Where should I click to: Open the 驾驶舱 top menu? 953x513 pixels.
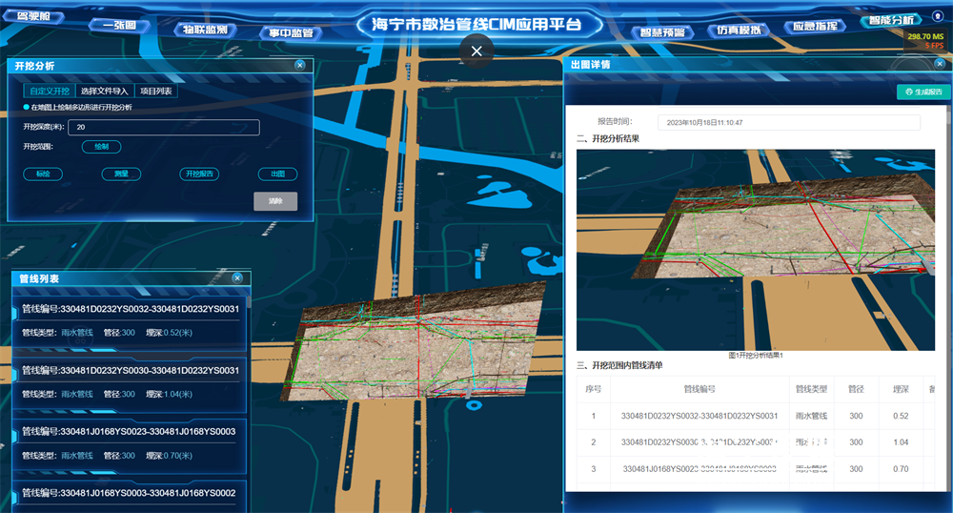pyautogui.click(x=32, y=16)
